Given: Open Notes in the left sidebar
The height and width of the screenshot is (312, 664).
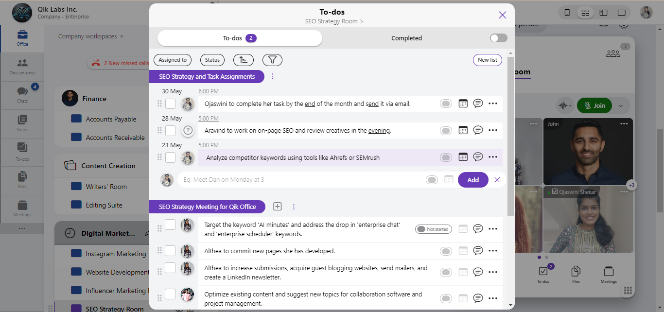Looking at the screenshot, I should pyautogui.click(x=22, y=122).
